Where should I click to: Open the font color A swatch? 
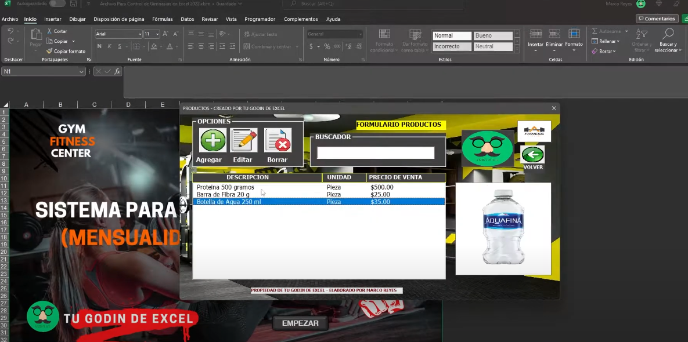click(170, 46)
